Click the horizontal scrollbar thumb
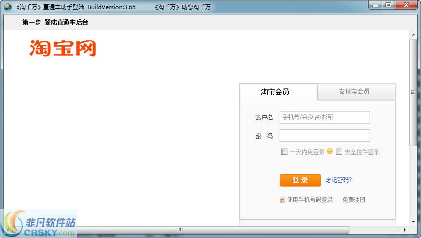The image size is (421, 238). pos(180,230)
